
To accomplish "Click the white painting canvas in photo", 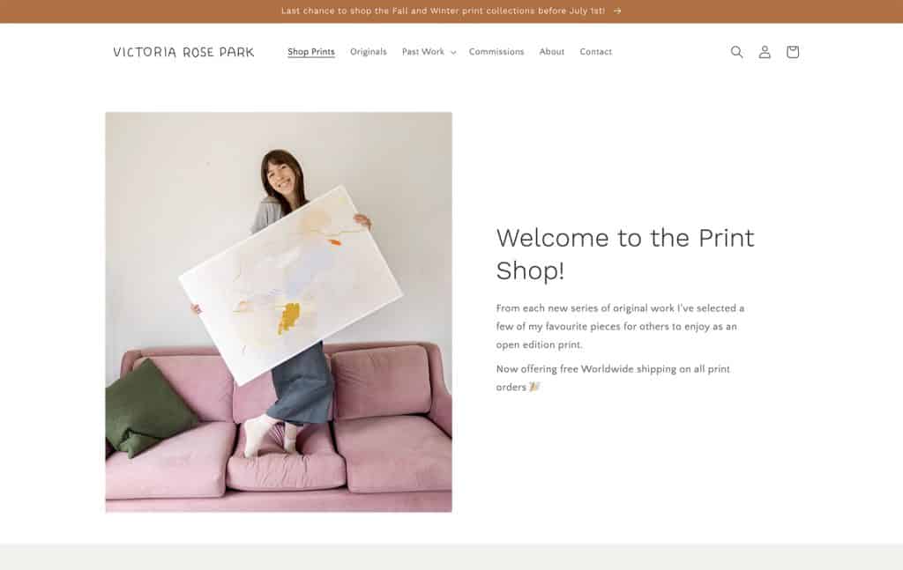I will coord(291,285).
